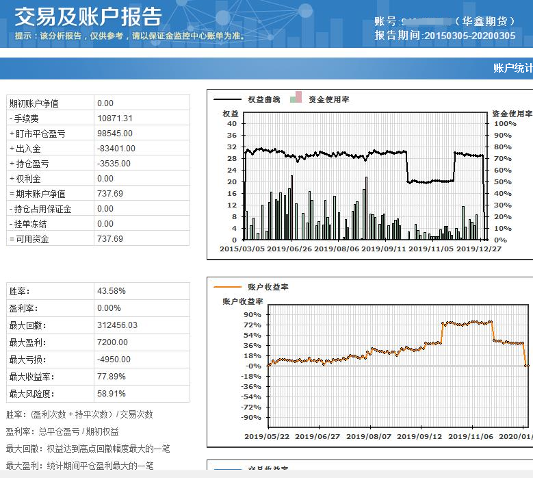Select the 手续费 value 10871.31
This screenshot has height=478, width=533.
pos(114,118)
